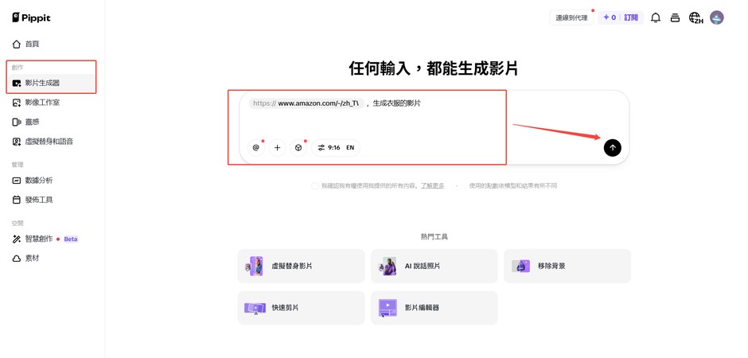Click the image studio icon
748x358 pixels.
[17, 103]
